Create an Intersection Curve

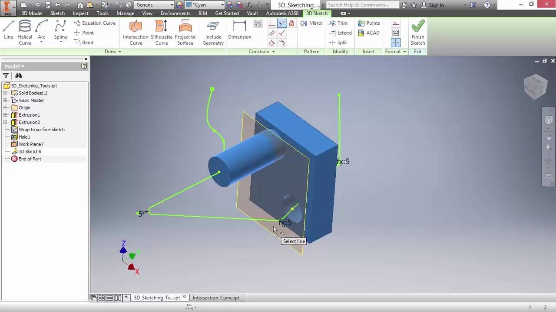[x=136, y=32]
